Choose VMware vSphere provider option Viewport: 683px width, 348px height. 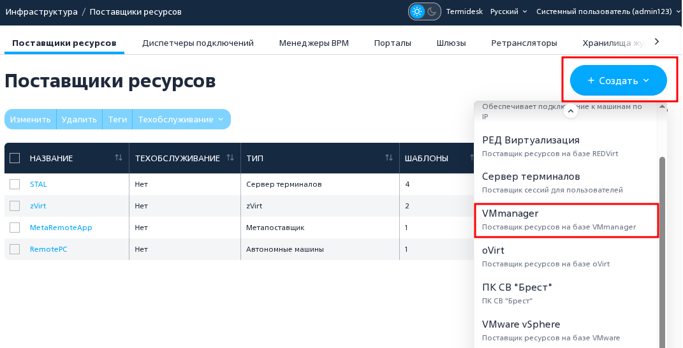click(566, 331)
